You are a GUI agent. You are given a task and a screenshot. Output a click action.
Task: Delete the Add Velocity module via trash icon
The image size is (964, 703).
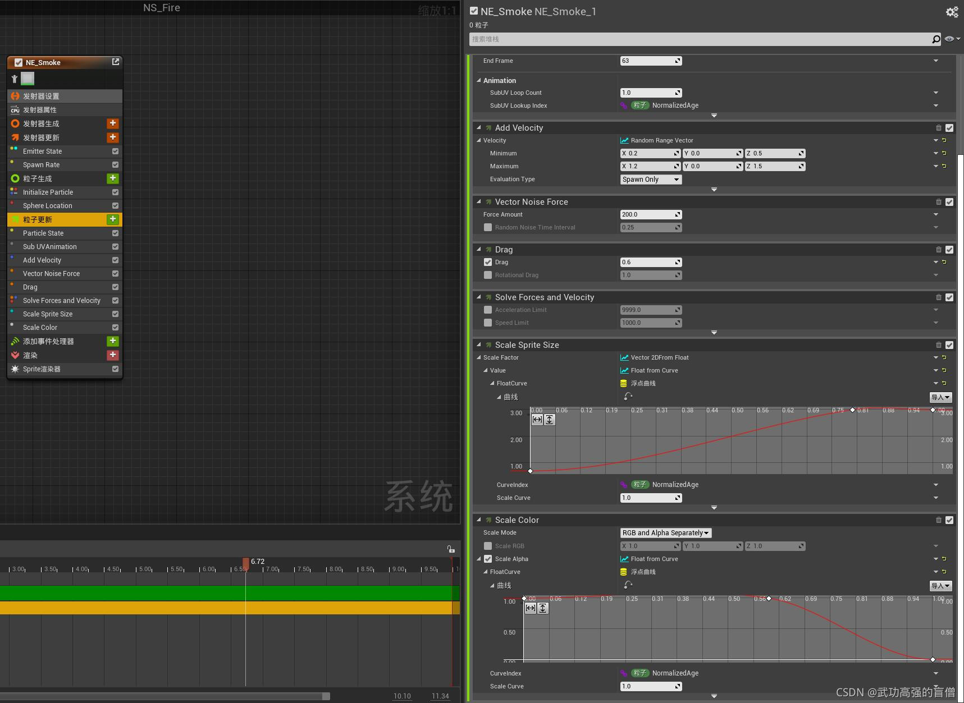click(939, 128)
